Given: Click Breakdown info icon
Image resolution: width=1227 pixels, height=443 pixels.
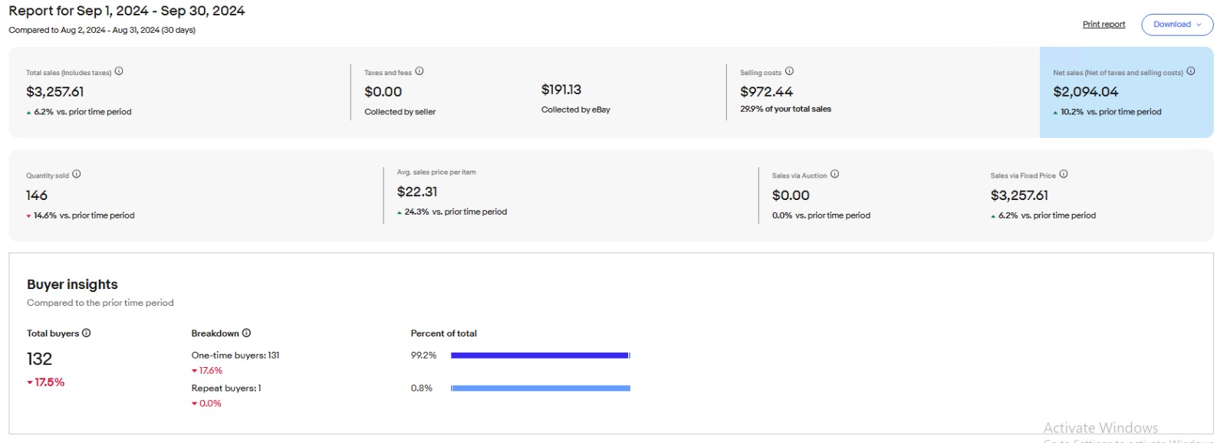Looking at the screenshot, I should (x=246, y=333).
